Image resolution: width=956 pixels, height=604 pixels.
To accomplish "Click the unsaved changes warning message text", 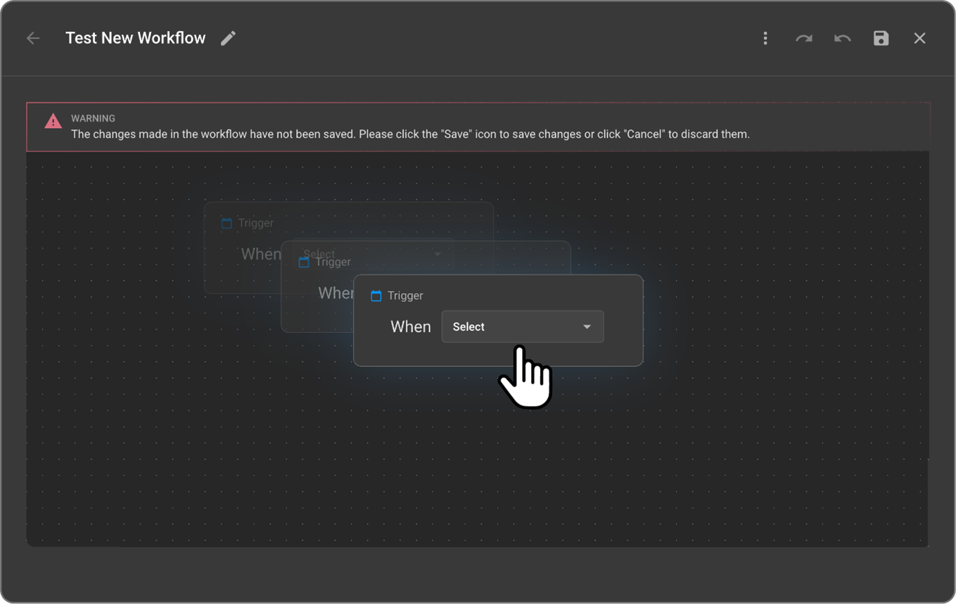I will point(410,134).
